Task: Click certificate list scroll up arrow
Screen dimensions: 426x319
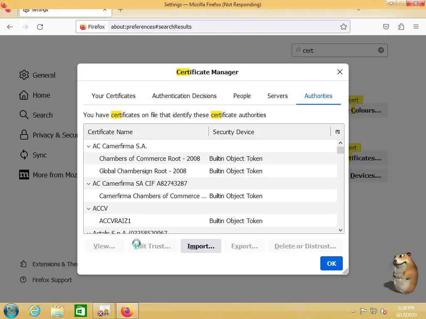Action: click(x=340, y=143)
